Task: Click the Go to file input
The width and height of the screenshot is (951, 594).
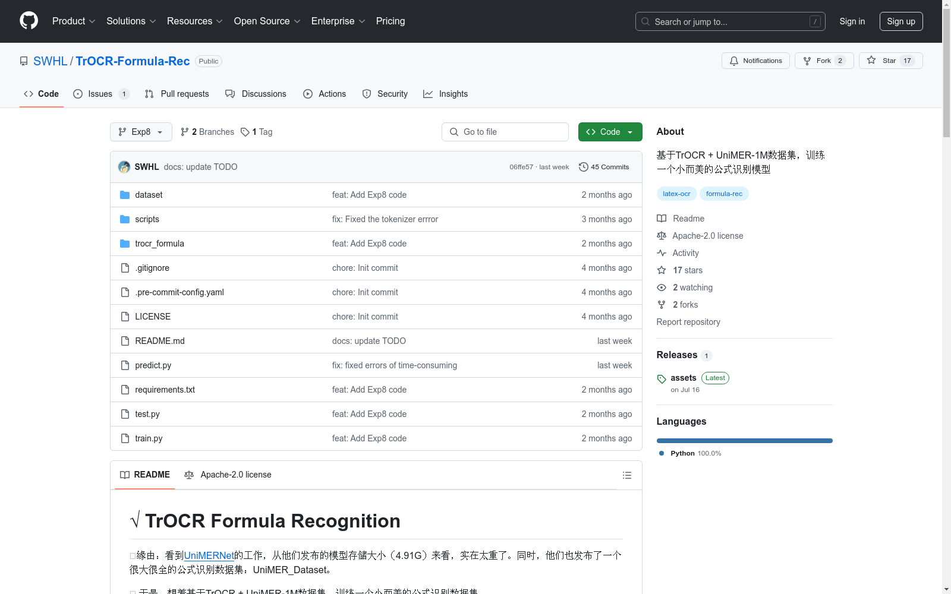Action: click(505, 132)
